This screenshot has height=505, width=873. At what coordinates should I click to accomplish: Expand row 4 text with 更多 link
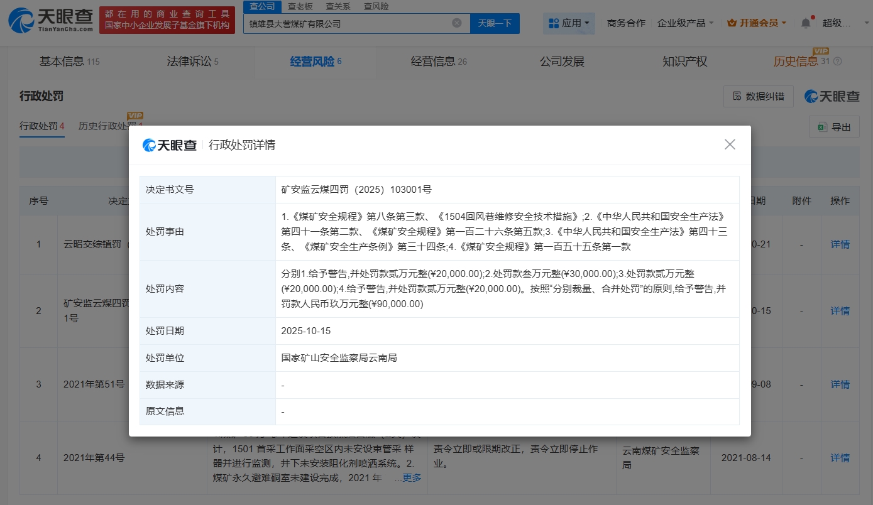click(412, 478)
